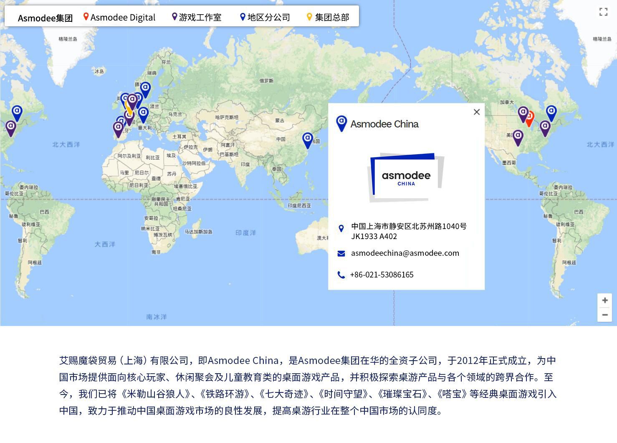Click the blue marker over Scandinavia
The image size is (617, 443).
[x=145, y=89]
